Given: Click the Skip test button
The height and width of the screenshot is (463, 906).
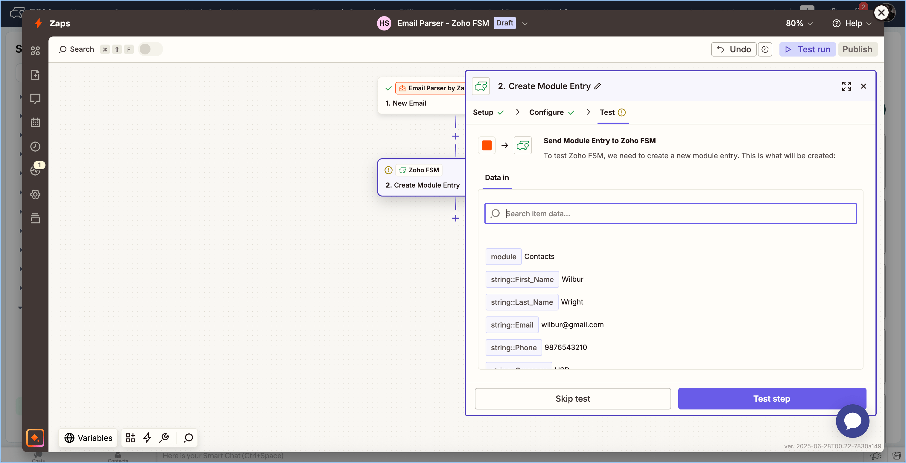Looking at the screenshot, I should (x=572, y=398).
